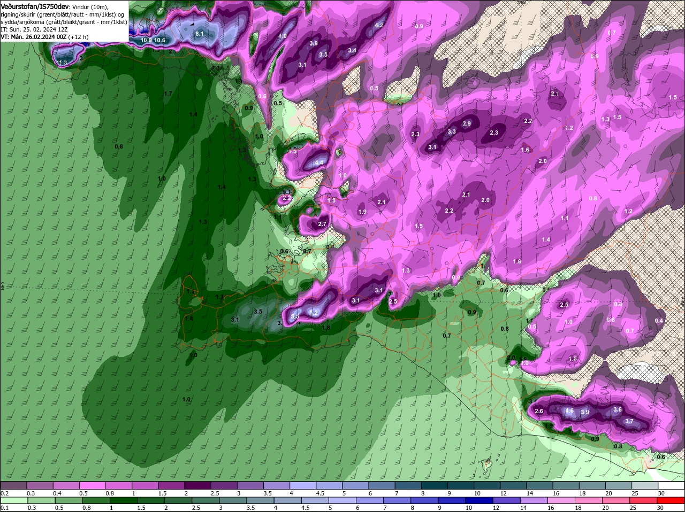The width and height of the screenshot is (685, 512).
Task: Click the 1.7 rain value
Action: (x=168, y=94)
